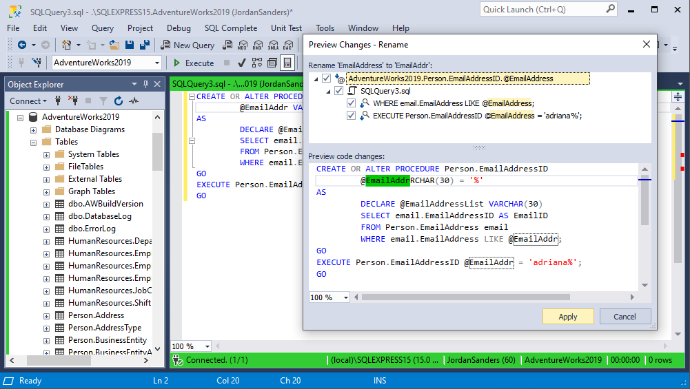
Task: Open the Edit menu
Action: click(39, 28)
